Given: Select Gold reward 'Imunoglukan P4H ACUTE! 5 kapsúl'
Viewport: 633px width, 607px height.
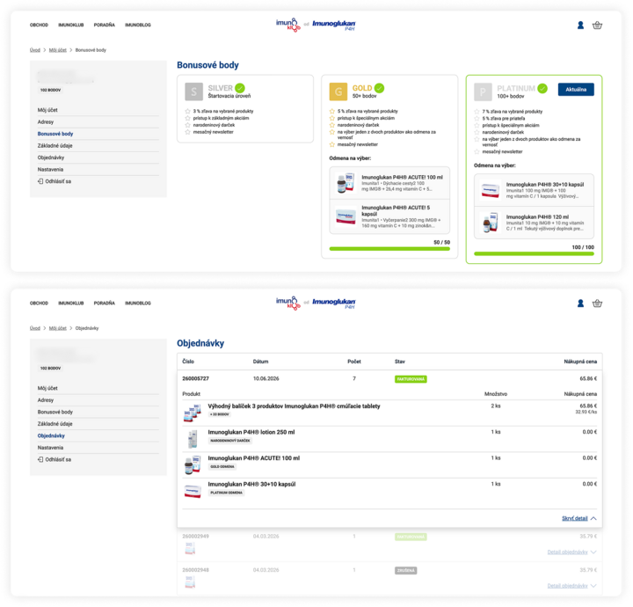Looking at the screenshot, I should click(389, 216).
